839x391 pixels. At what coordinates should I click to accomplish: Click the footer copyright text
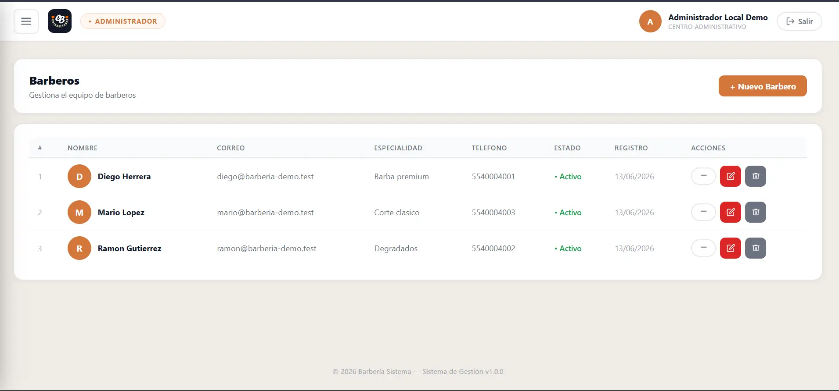pyautogui.click(x=418, y=371)
